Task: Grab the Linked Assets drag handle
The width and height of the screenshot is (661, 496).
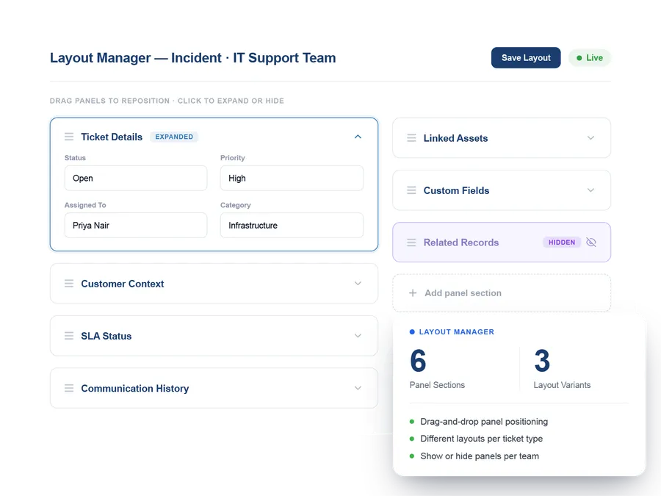Action: pyautogui.click(x=411, y=138)
